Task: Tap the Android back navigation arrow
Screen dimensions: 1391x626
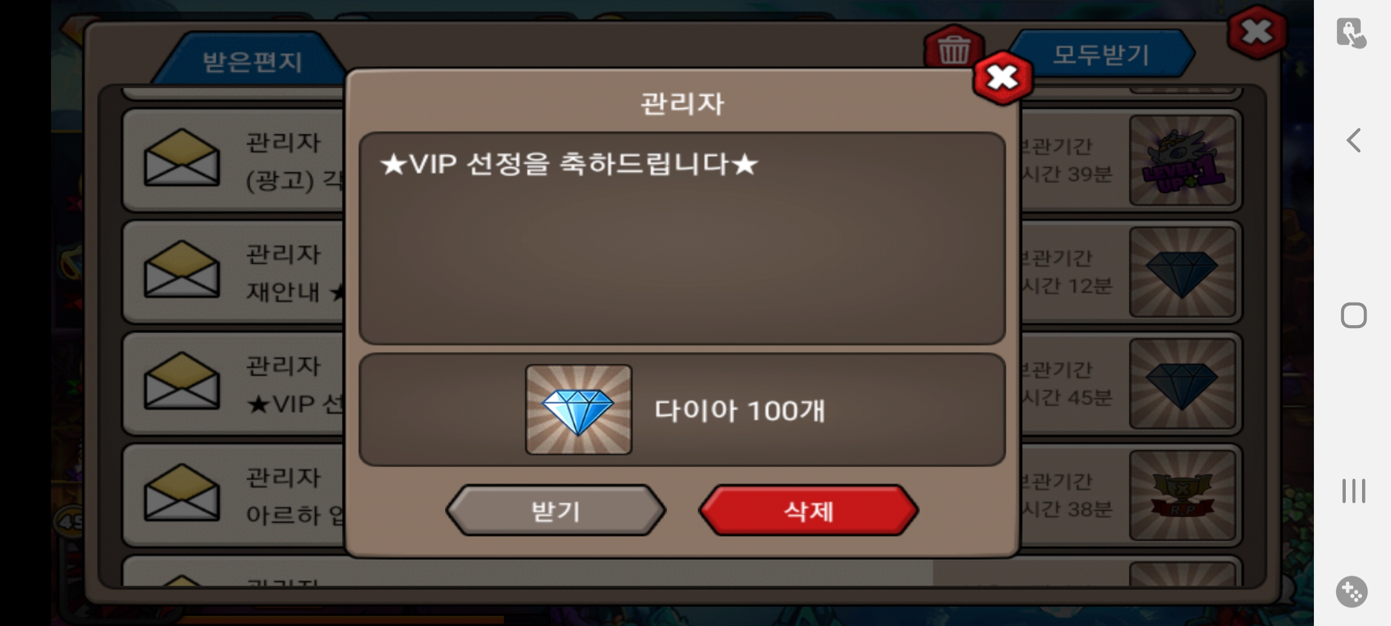Action: click(1353, 140)
